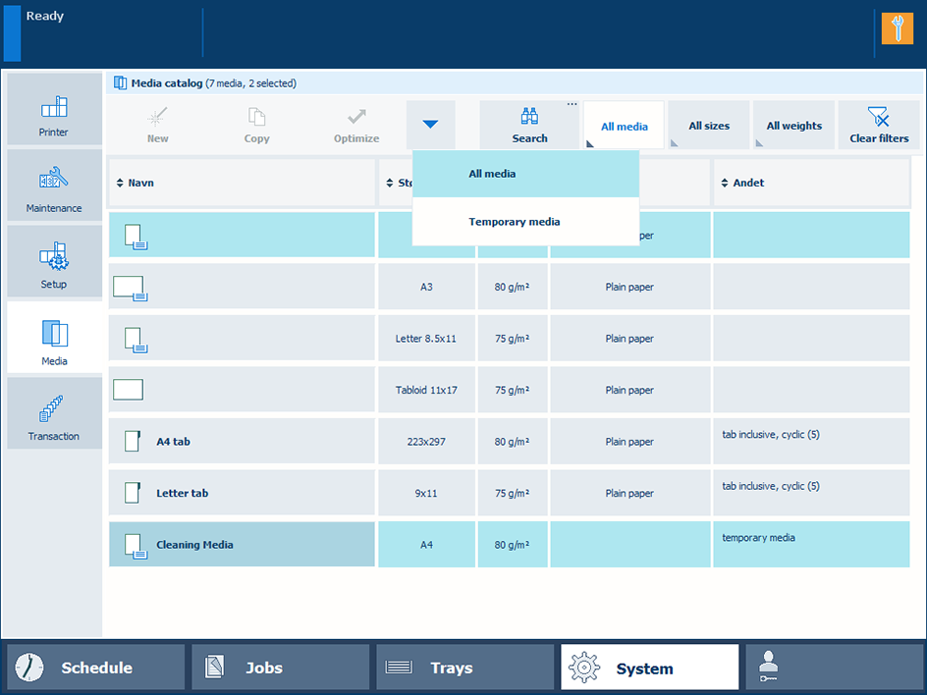Open the Transaction section in sidebar
This screenshot has height=695, width=927.
[54, 414]
